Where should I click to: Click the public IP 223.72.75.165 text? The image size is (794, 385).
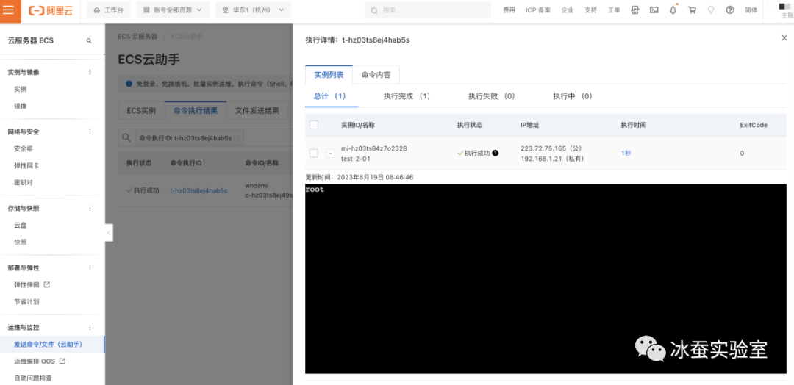click(x=544, y=148)
